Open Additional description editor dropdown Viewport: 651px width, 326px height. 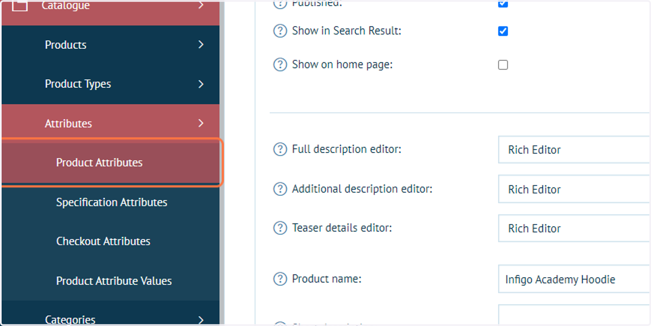point(574,189)
